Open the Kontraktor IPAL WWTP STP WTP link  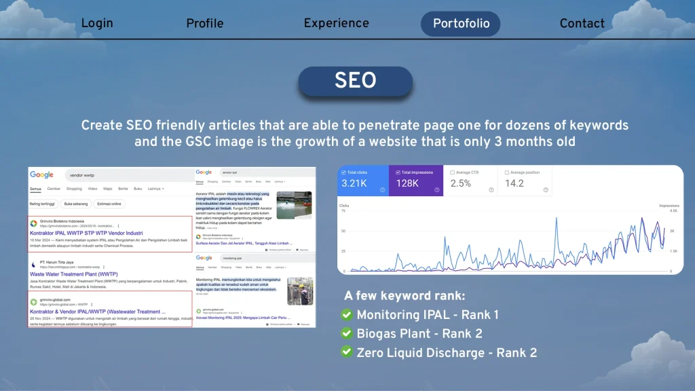coord(86,234)
